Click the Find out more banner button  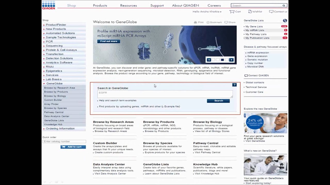coord(109,41)
